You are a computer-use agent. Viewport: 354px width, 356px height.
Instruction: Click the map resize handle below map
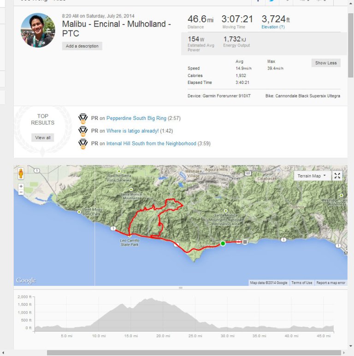click(x=180, y=288)
